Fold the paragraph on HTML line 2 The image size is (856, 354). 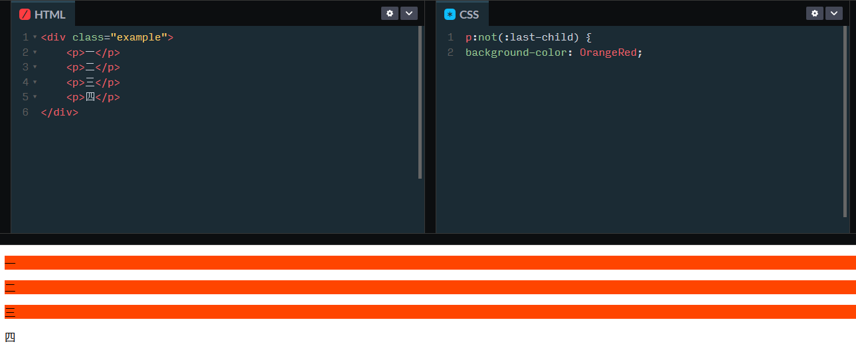[35, 52]
